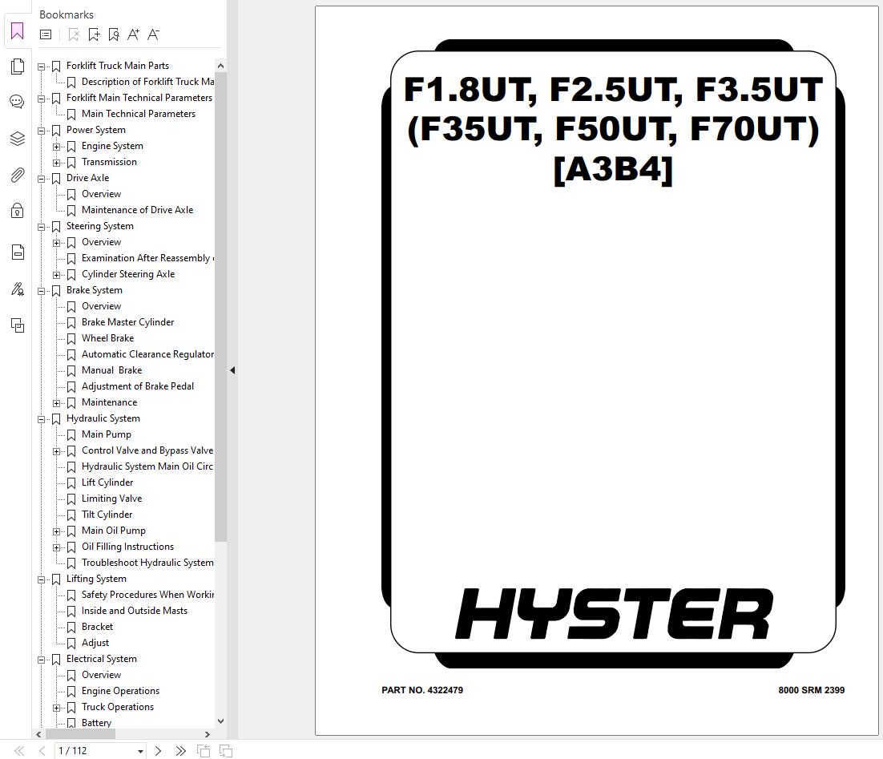883x759 pixels.
Task: Click the find current bookmark icon
Action: tap(114, 35)
